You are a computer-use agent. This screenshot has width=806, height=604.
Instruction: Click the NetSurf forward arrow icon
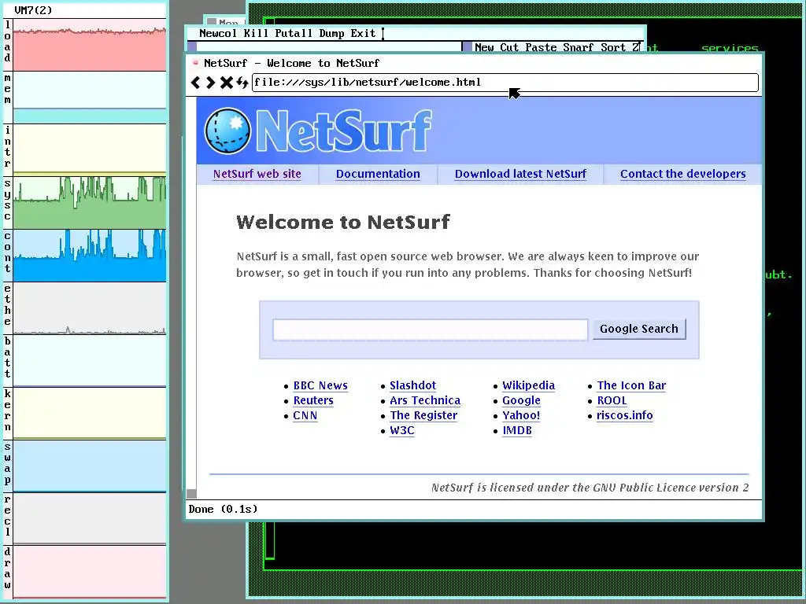pyautogui.click(x=210, y=82)
